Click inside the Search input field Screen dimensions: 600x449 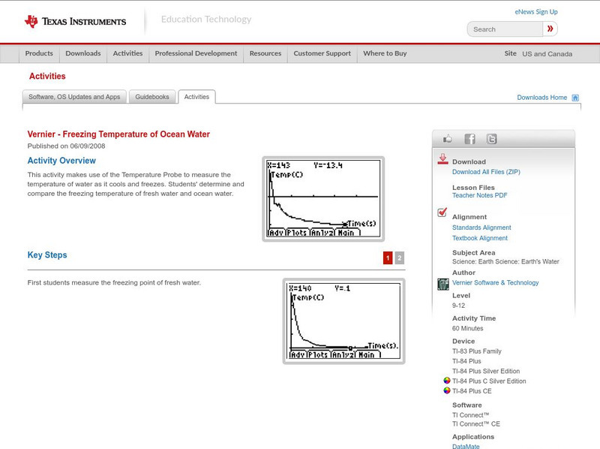(x=504, y=29)
